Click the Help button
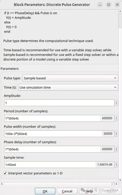 point(89,191)
